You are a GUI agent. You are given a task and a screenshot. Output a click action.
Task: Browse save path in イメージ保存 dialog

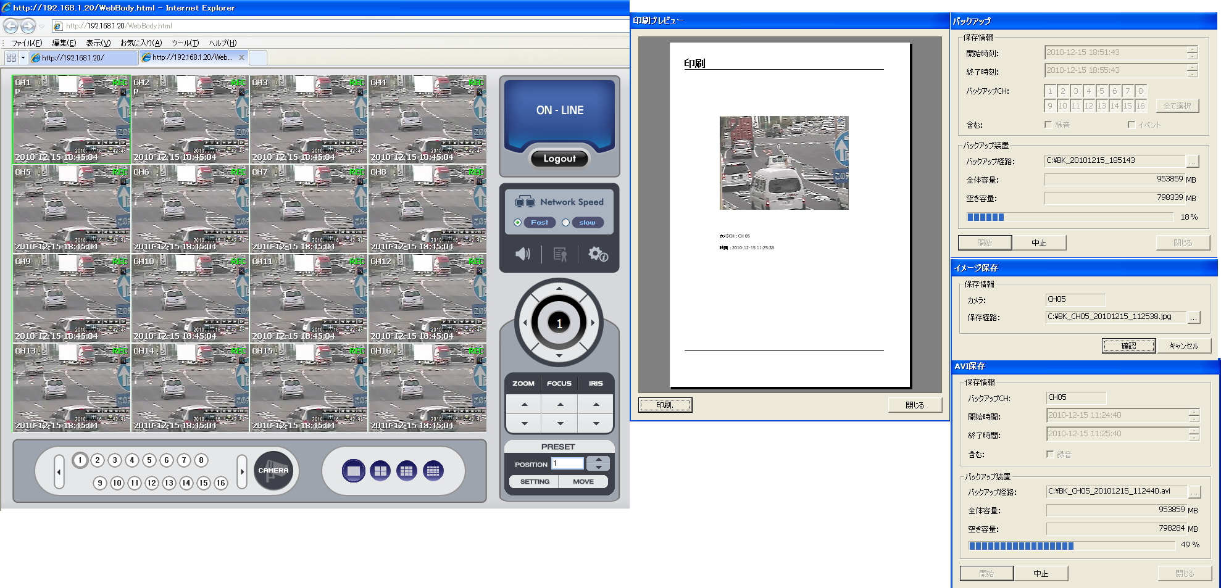tap(1194, 317)
